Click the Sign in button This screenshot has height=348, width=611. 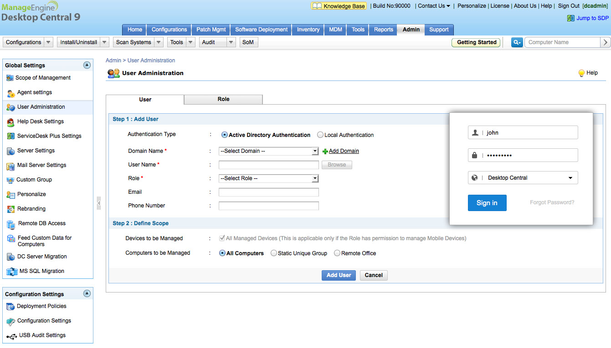tap(487, 203)
